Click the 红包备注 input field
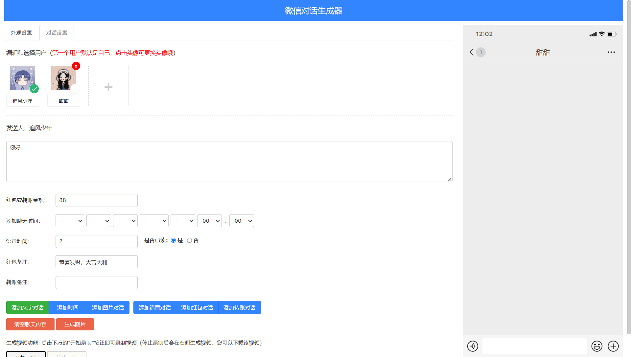 (x=96, y=262)
